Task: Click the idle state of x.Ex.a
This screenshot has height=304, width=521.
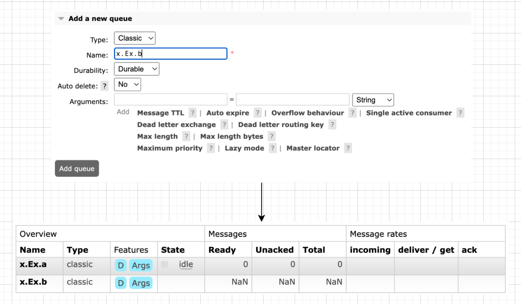Action: [x=186, y=265]
